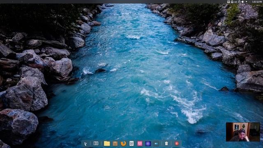Image resolution: width=263 pixels, height=148 pixels.
Task: Launch the brown package app in dock
Action: [115, 143]
